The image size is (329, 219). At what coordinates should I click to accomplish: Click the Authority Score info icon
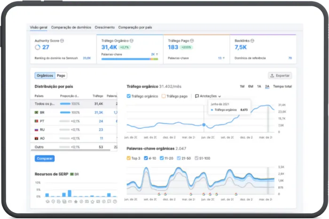coord(62,41)
